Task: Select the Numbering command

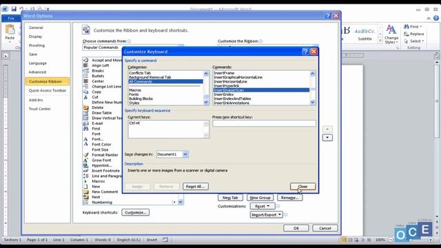Action: click(102, 202)
